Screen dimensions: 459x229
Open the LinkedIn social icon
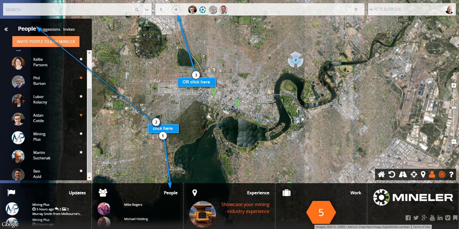point(440,218)
